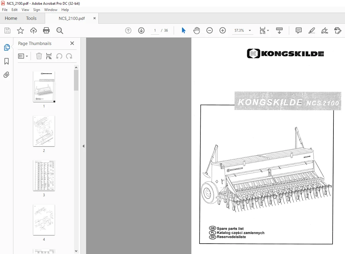This screenshot has width=345, height=254.
Task: Click the Print file icon
Action: click(x=46, y=30)
